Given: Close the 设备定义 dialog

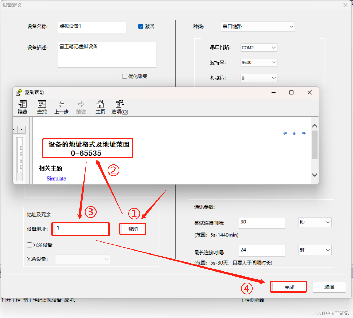Looking at the screenshot, I should pos(345,5).
